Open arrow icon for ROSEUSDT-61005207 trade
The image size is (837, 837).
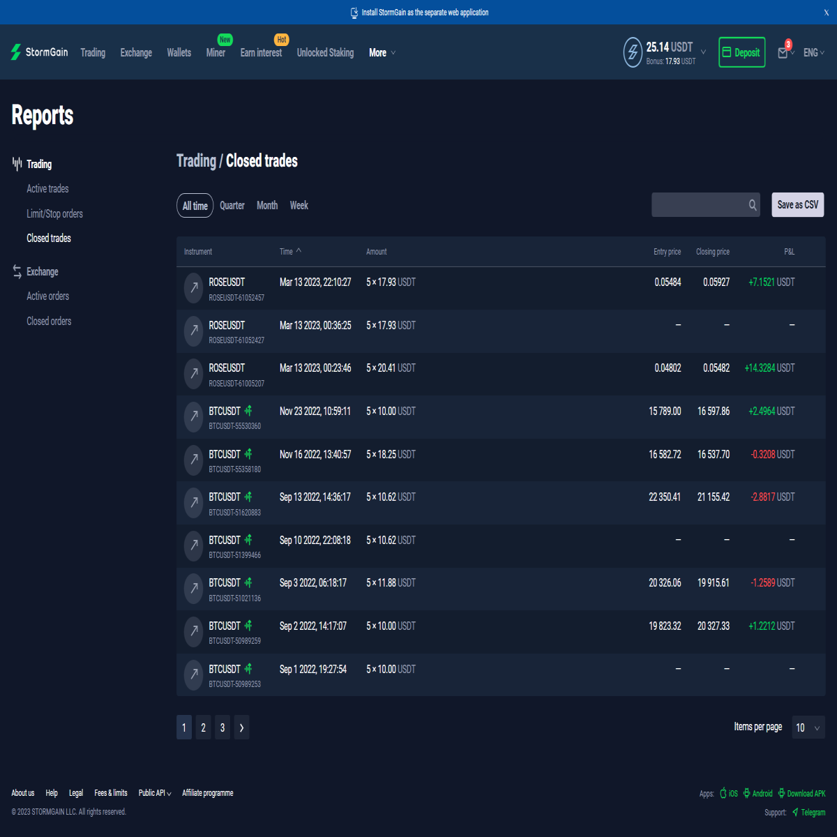[193, 374]
